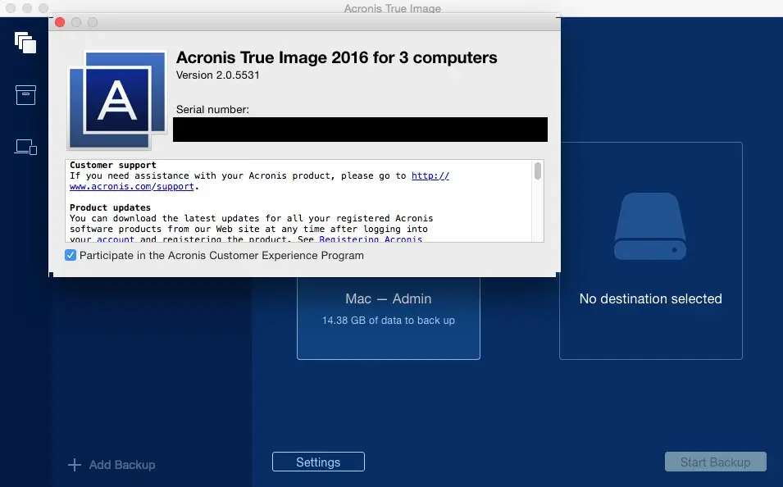Viewport: 783px width, 487px height.
Task: Click the Settings button
Action: [x=318, y=462]
